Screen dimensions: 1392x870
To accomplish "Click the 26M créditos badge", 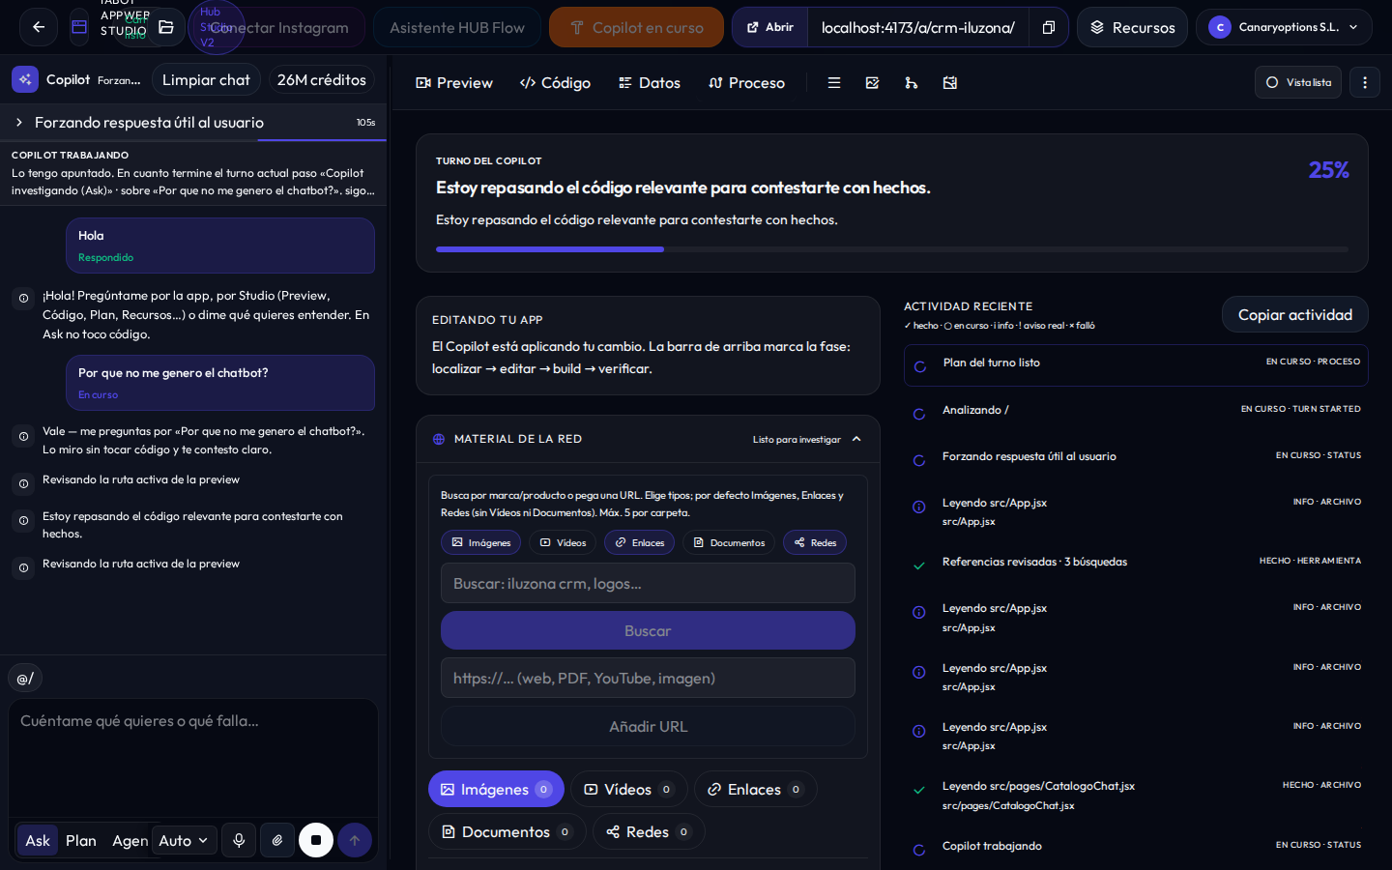I will pyautogui.click(x=322, y=79).
